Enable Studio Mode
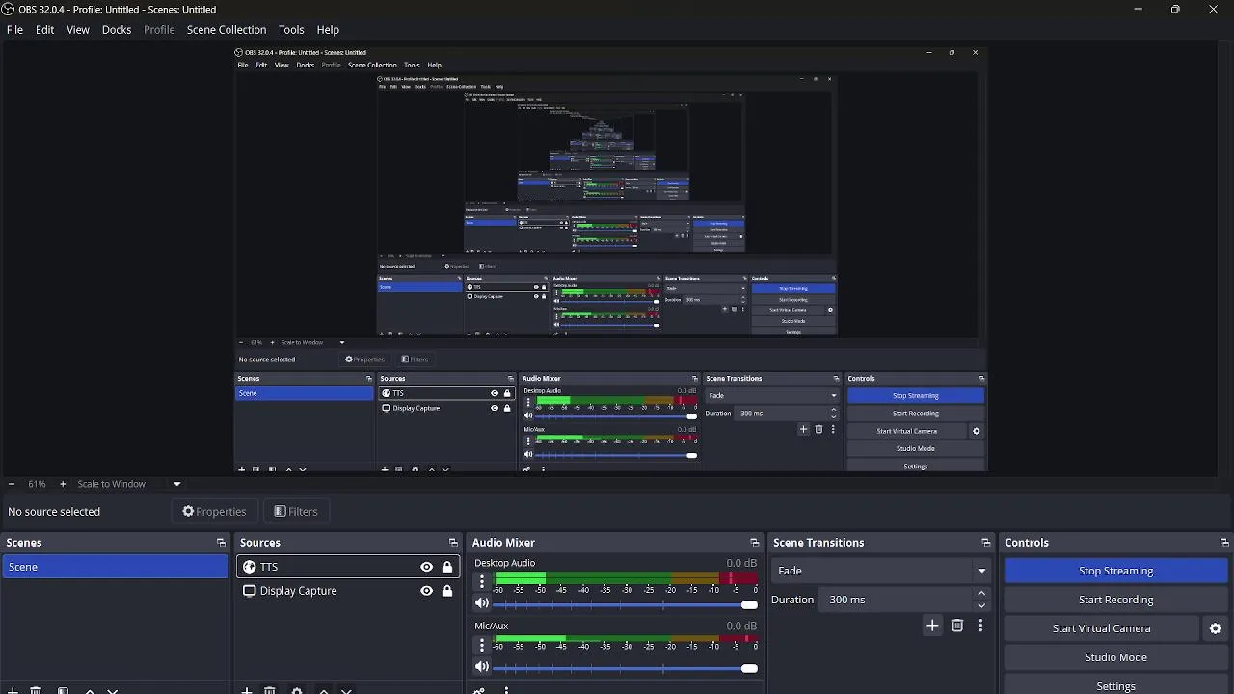Viewport: 1234px width, 694px height. click(x=1115, y=657)
